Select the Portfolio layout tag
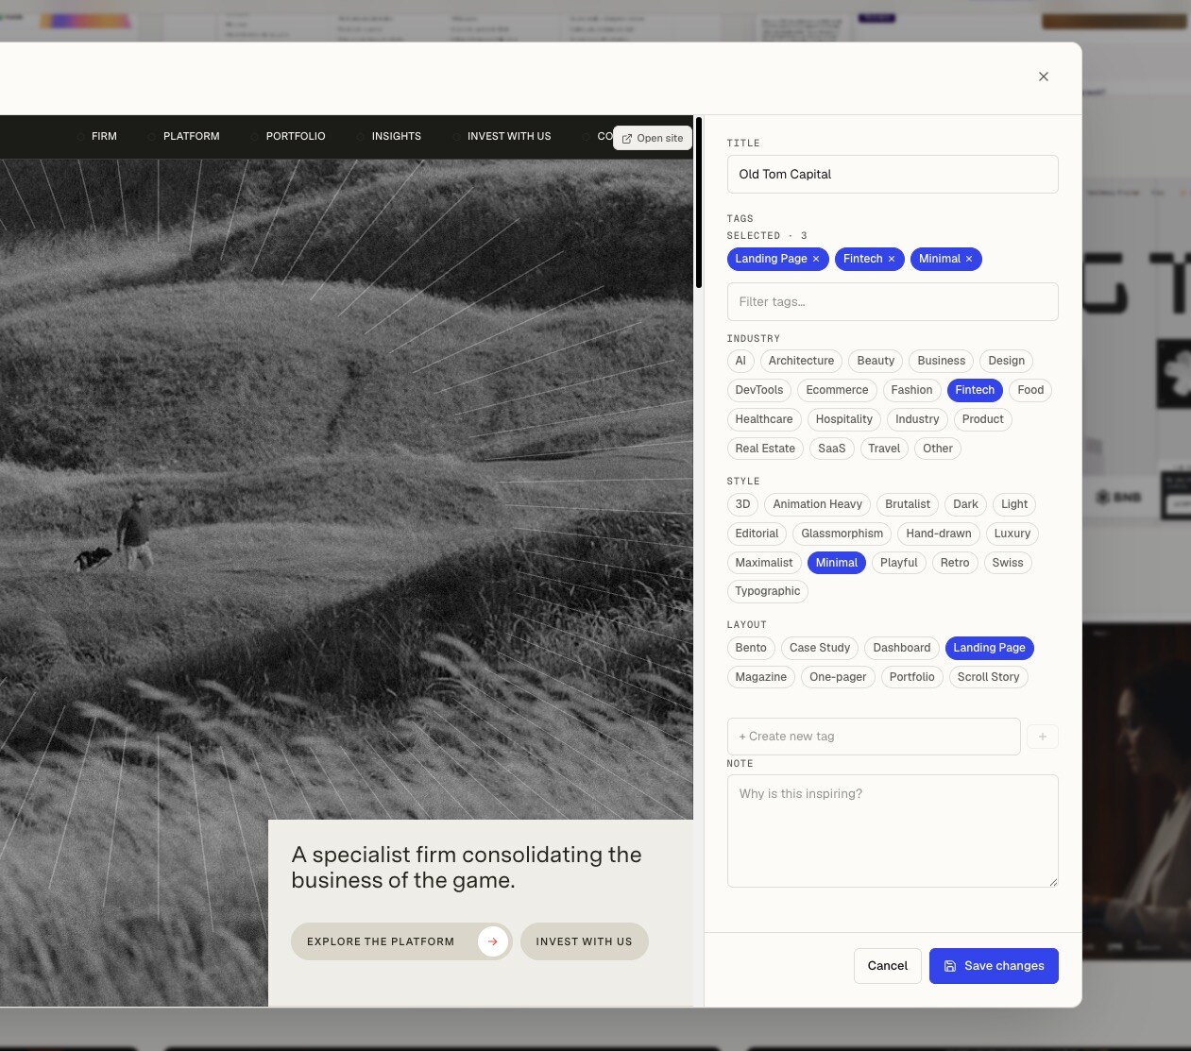The image size is (1191, 1051). (x=911, y=677)
